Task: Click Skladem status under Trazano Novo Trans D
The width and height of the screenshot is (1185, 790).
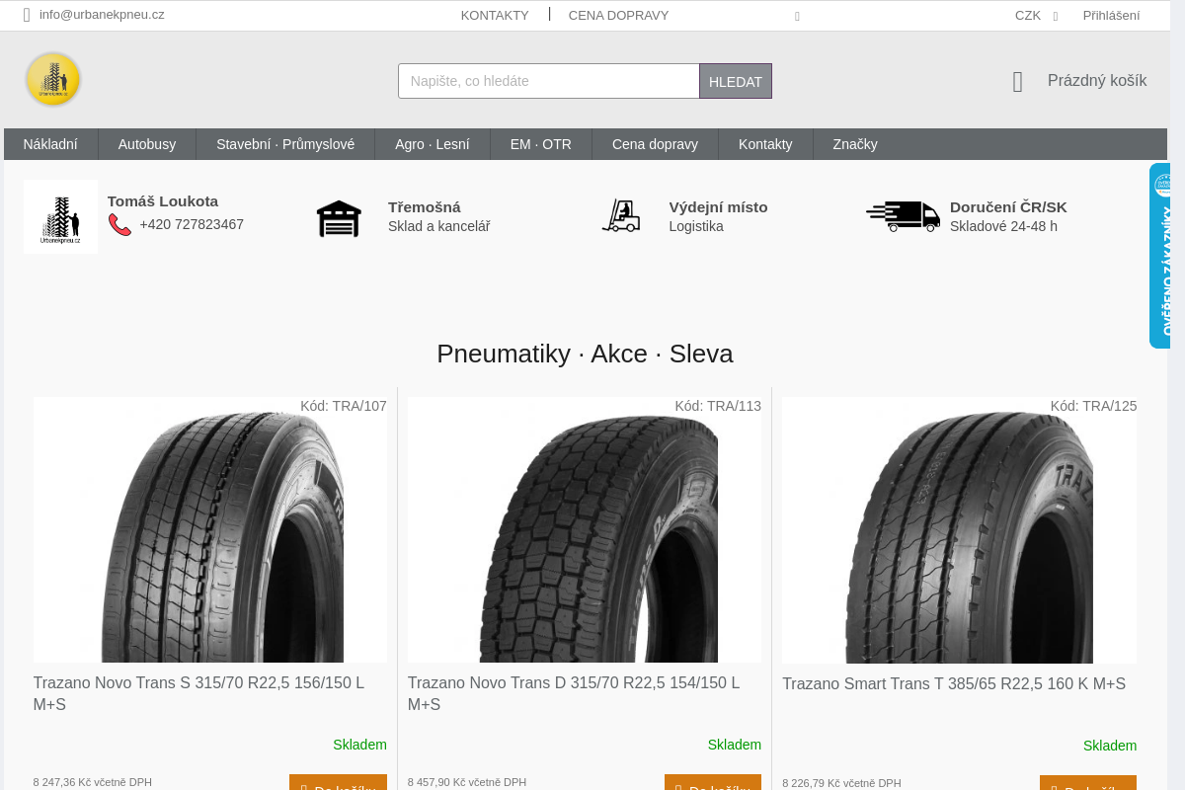Action: [734, 745]
